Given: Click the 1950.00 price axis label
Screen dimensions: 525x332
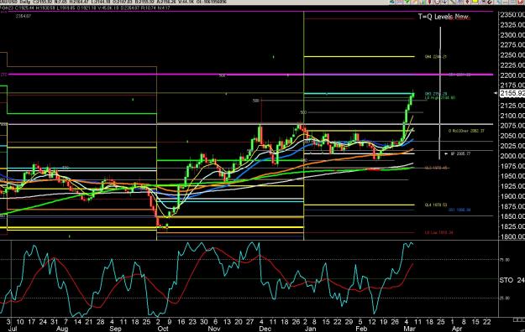Looking at the screenshot, I should [x=512, y=176].
